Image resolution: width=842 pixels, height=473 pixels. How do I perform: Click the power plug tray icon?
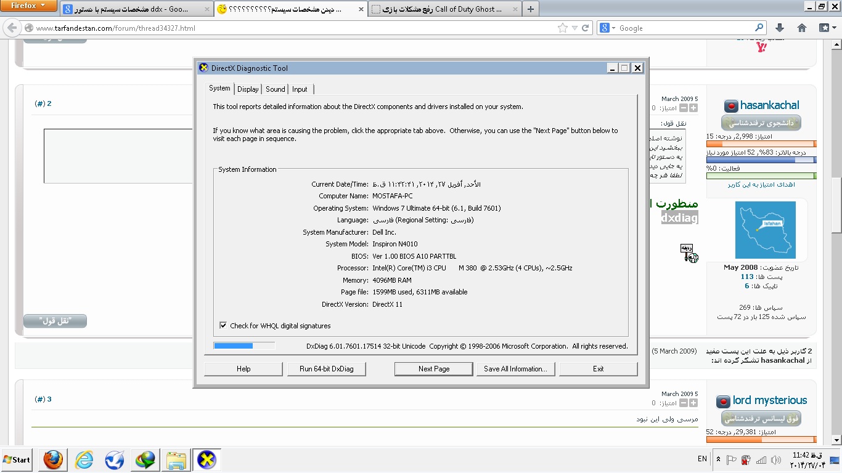click(746, 459)
